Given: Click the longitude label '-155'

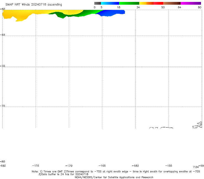Looking at the screenshot, I should tap(169, 166).
